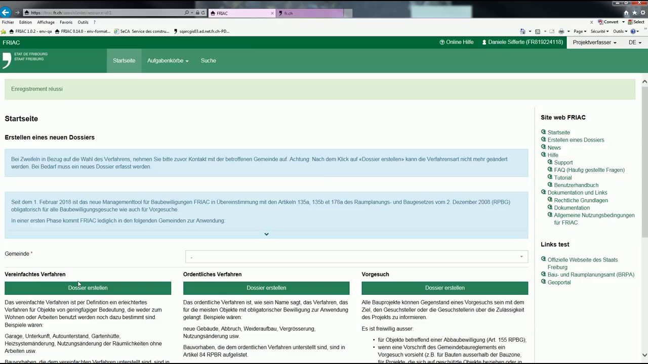Open the Hilfe sidebar link
Viewport: 648px width, 364px height.
click(x=553, y=155)
